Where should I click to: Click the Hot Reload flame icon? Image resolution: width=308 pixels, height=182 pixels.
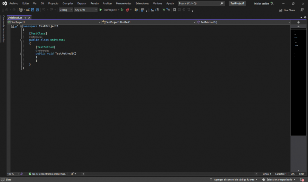[128, 10]
